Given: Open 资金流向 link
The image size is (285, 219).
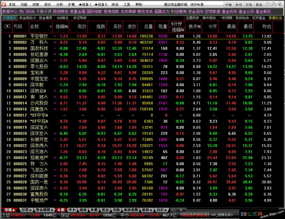Looking at the screenshot, I should (196, 12).
